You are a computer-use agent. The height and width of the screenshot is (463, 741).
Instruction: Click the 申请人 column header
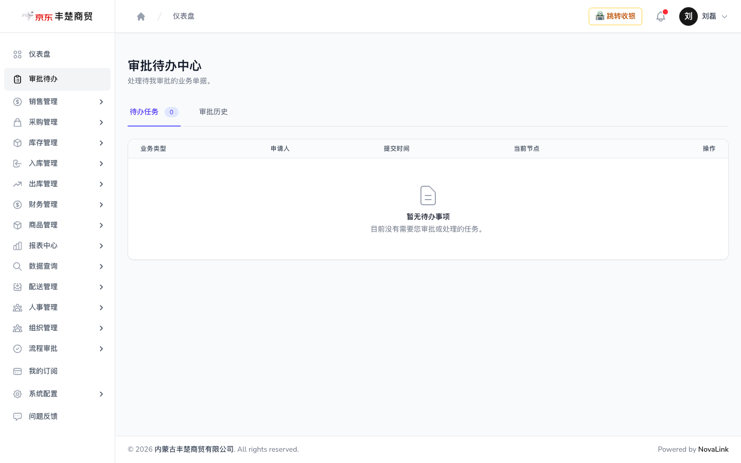280,149
